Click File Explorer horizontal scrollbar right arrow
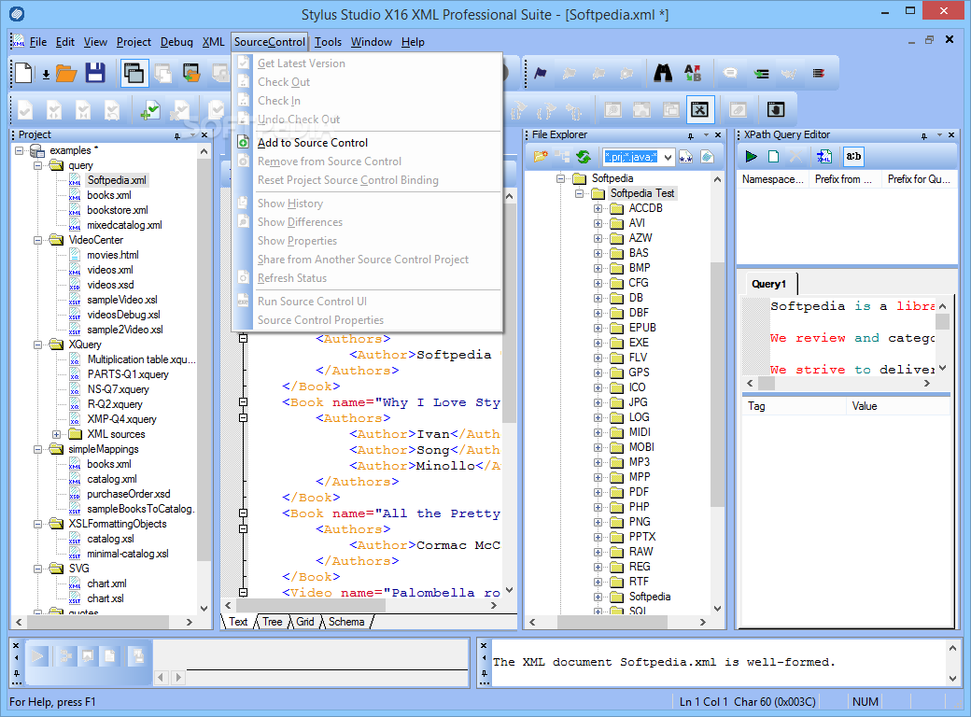 tap(703, 622)
